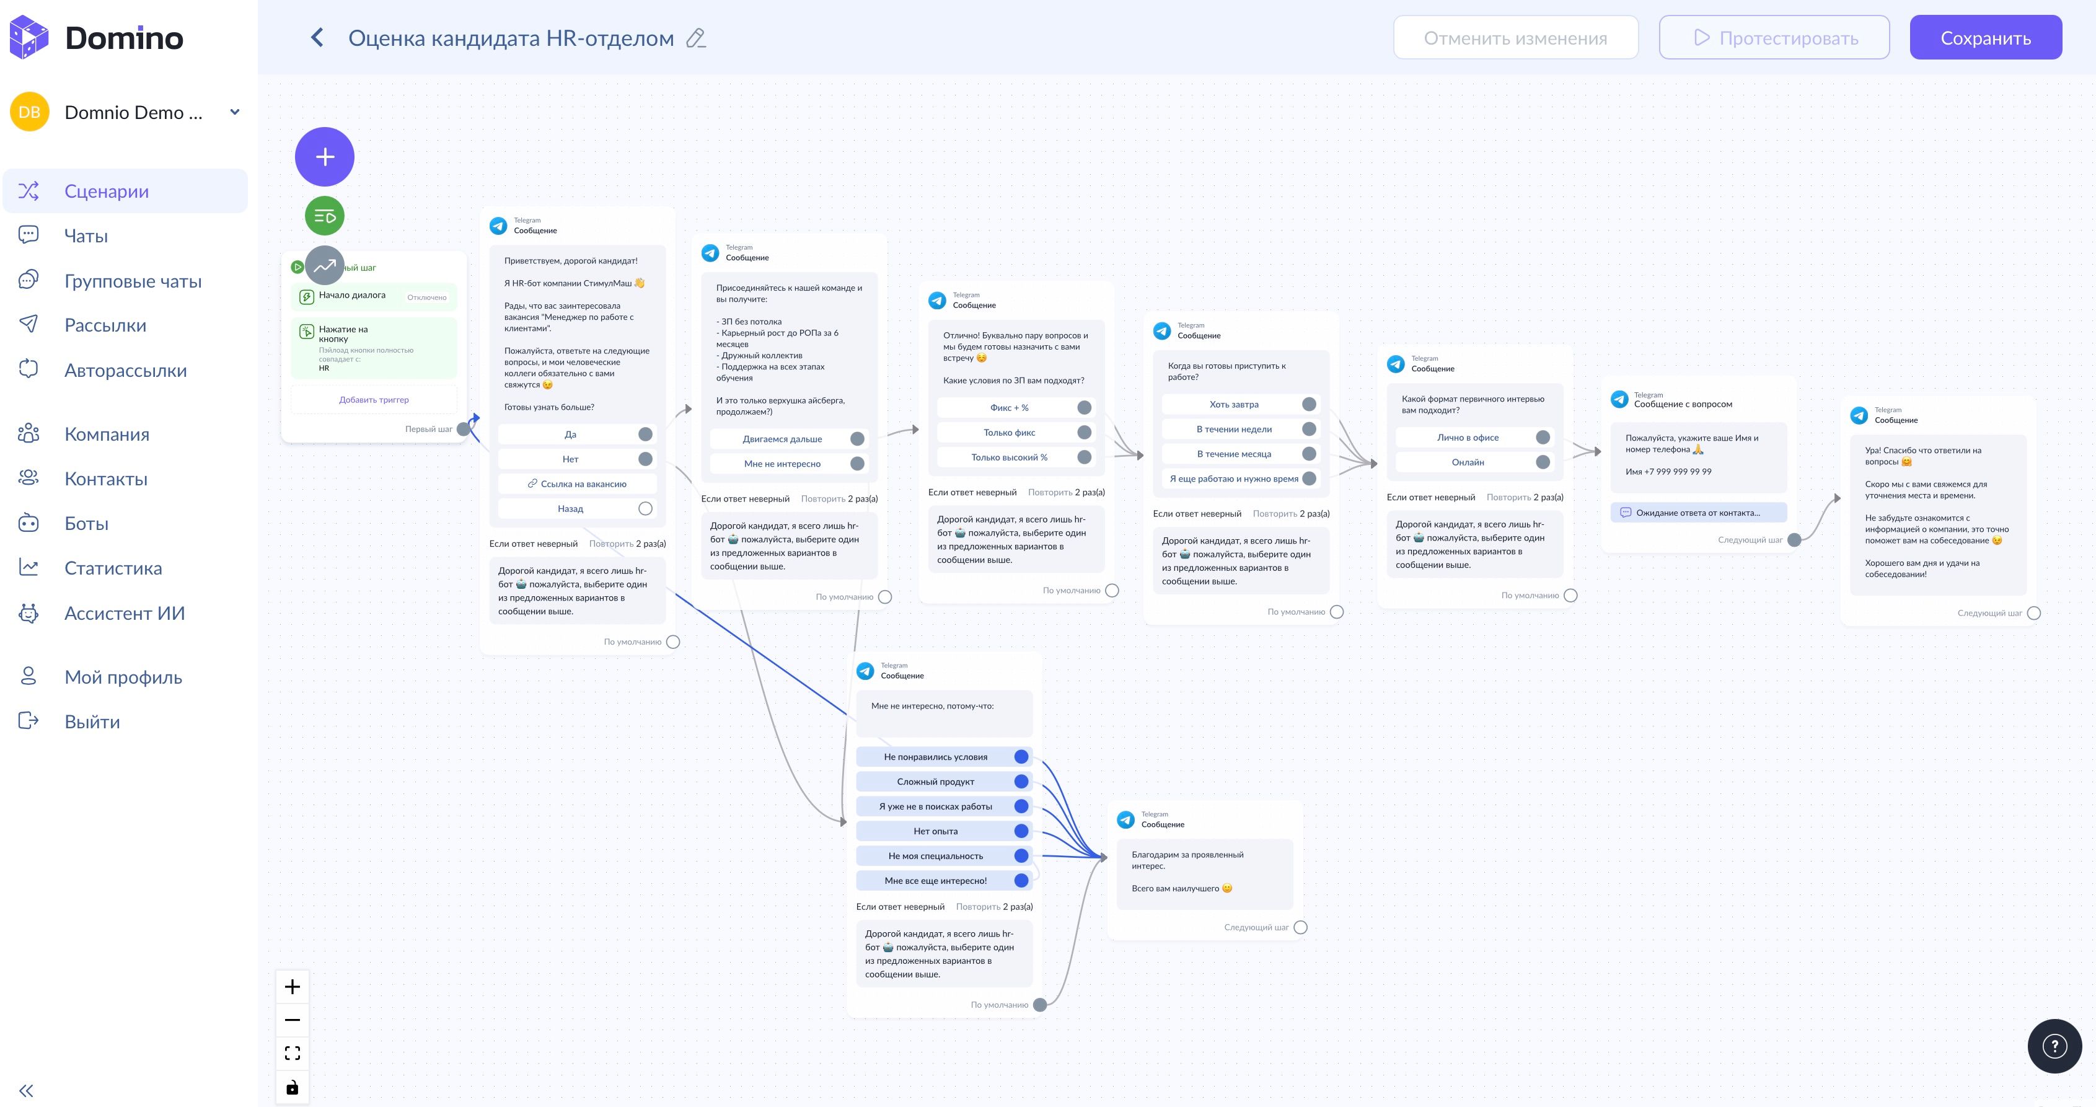Click the pencil edit icon beside scenario title
The image size is (2096, 1107).
click(696, 38)
